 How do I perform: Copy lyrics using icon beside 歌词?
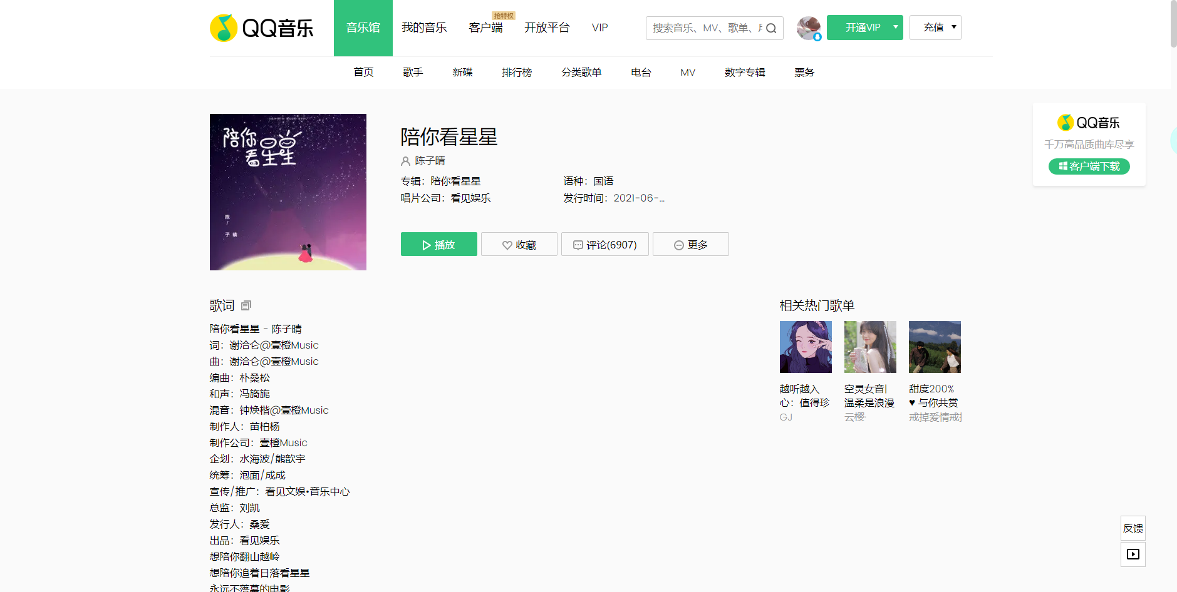(x=246, y=305)
